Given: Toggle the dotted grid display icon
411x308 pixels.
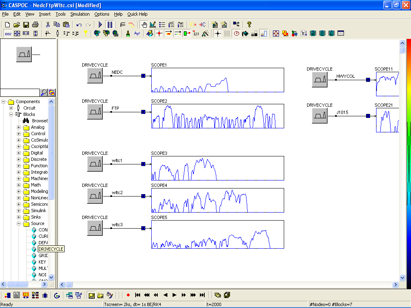Looking at the screenshot, I should point(227,34).
